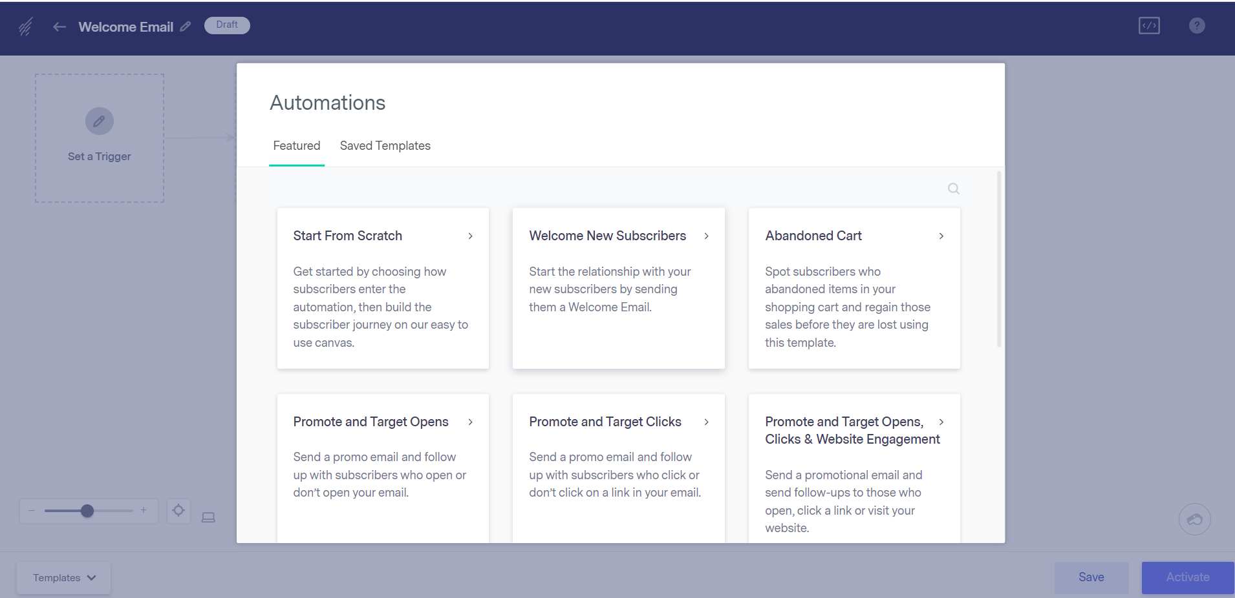
Task: Click the Activate button
Action: (1188, 577)
